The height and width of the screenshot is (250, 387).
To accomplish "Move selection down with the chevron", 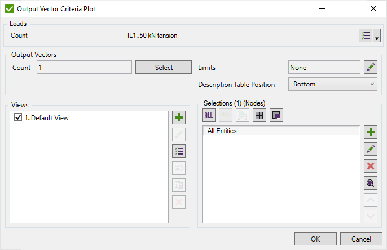I will click(371, 217).
